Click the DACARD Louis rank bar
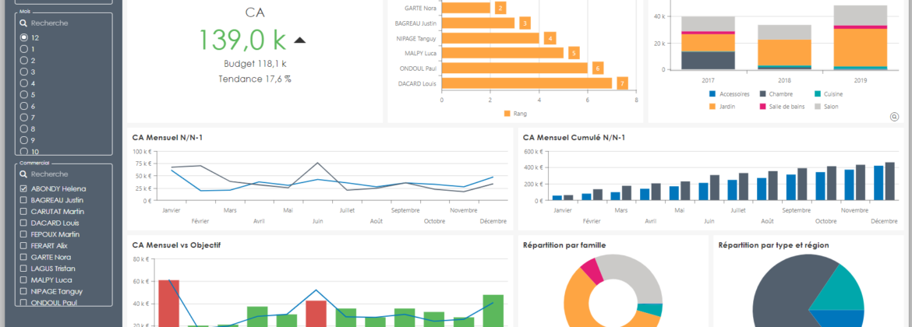 [x=527, y=83]
